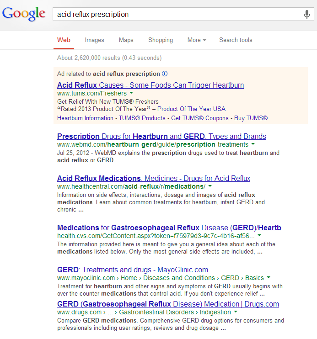This screenshot has width=317, height=339.
Task: Click the healthcentral.com acid-reflux URL text
Action: tap(131, 186)
